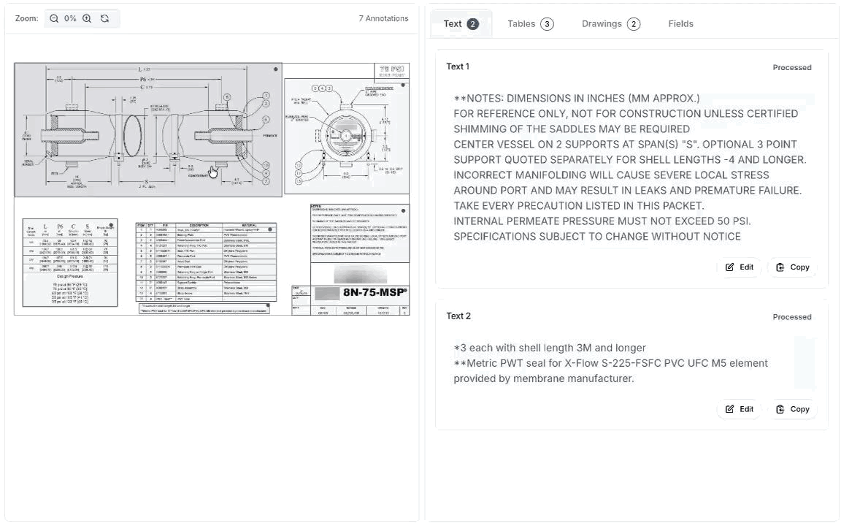Select the Fields tab
The height and width of the screenshot is (526, 841).
pos(680,23)
